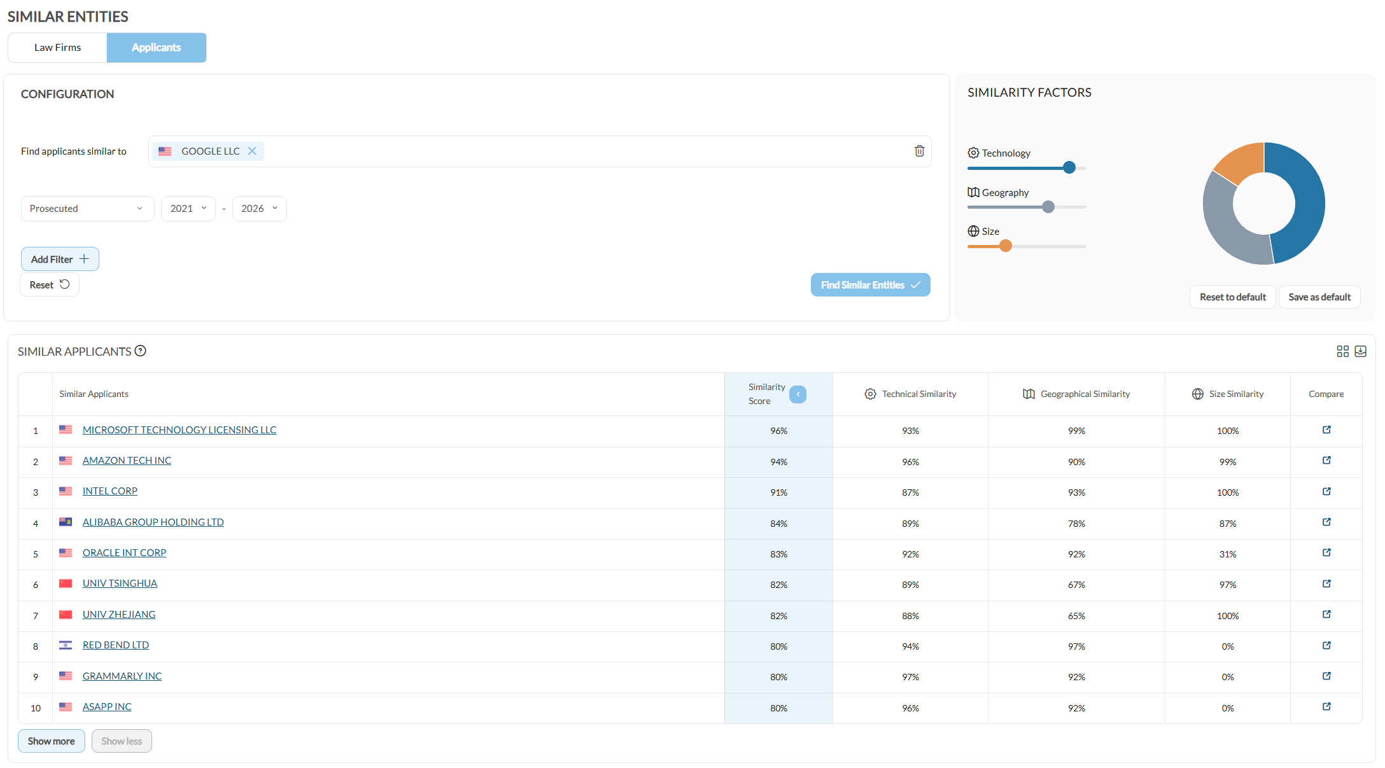Open compare for Univ Tsinghua

(1326, 584)
